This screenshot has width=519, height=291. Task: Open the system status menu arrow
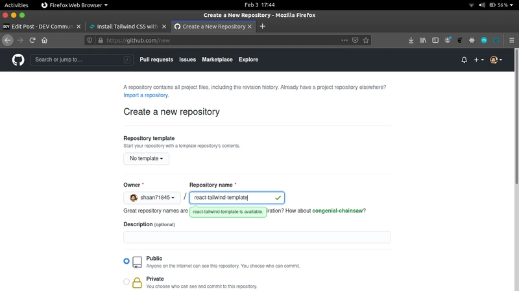(512, 5)
